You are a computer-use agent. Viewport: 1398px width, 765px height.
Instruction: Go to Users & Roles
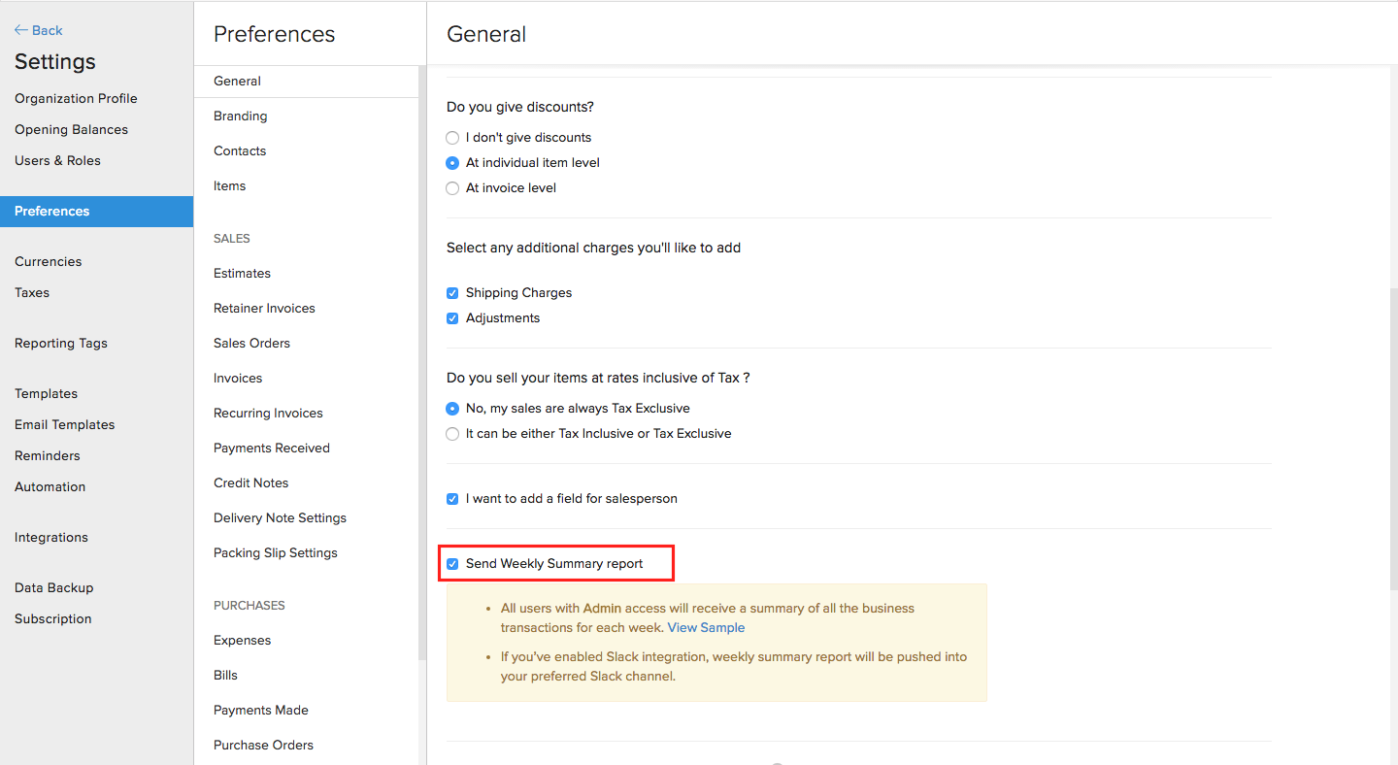[x=57, y=160]
